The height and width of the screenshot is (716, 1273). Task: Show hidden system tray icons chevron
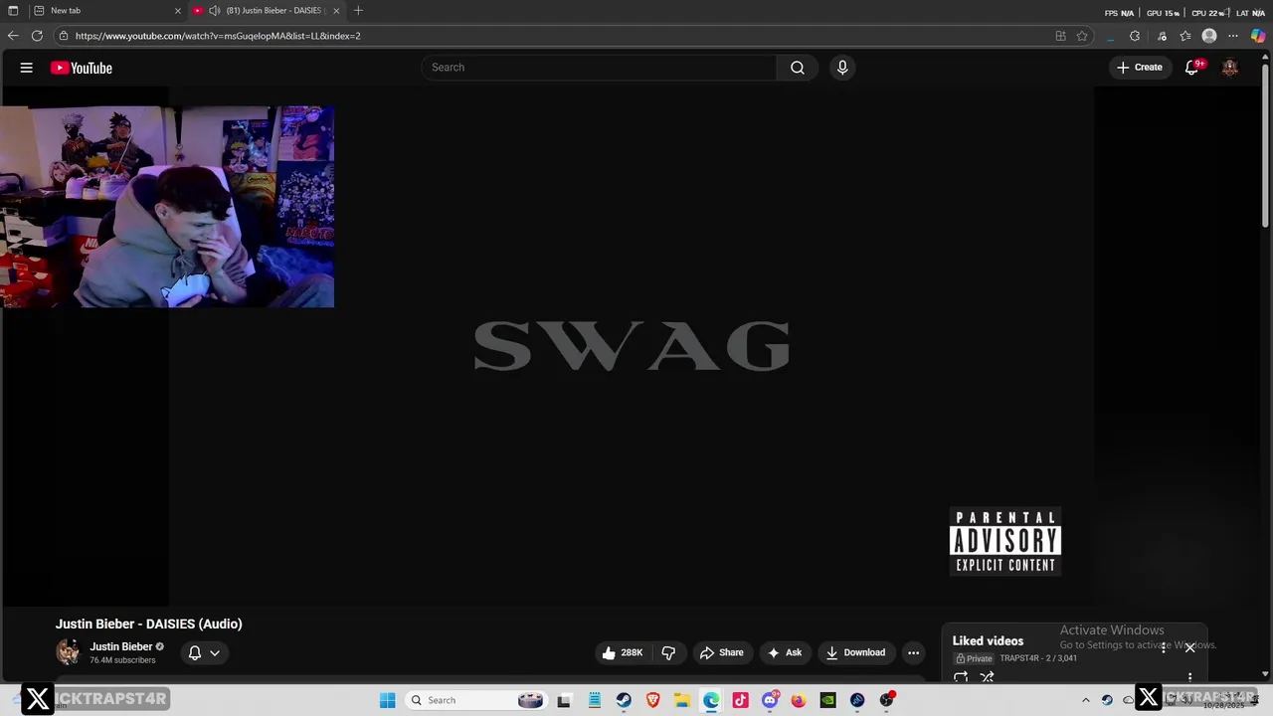tap(1086, 700)
